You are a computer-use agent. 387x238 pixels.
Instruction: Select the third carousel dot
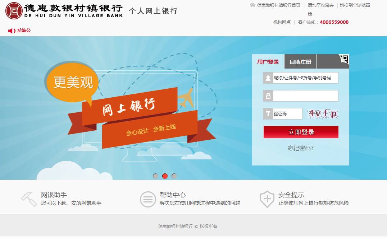point(174,176)
